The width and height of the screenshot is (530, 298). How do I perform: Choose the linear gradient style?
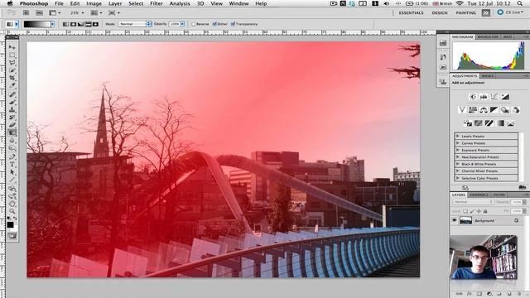[66, 24]
